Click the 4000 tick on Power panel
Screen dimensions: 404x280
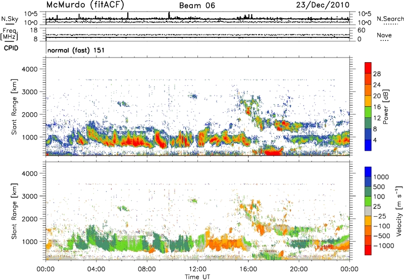[29, 69]
